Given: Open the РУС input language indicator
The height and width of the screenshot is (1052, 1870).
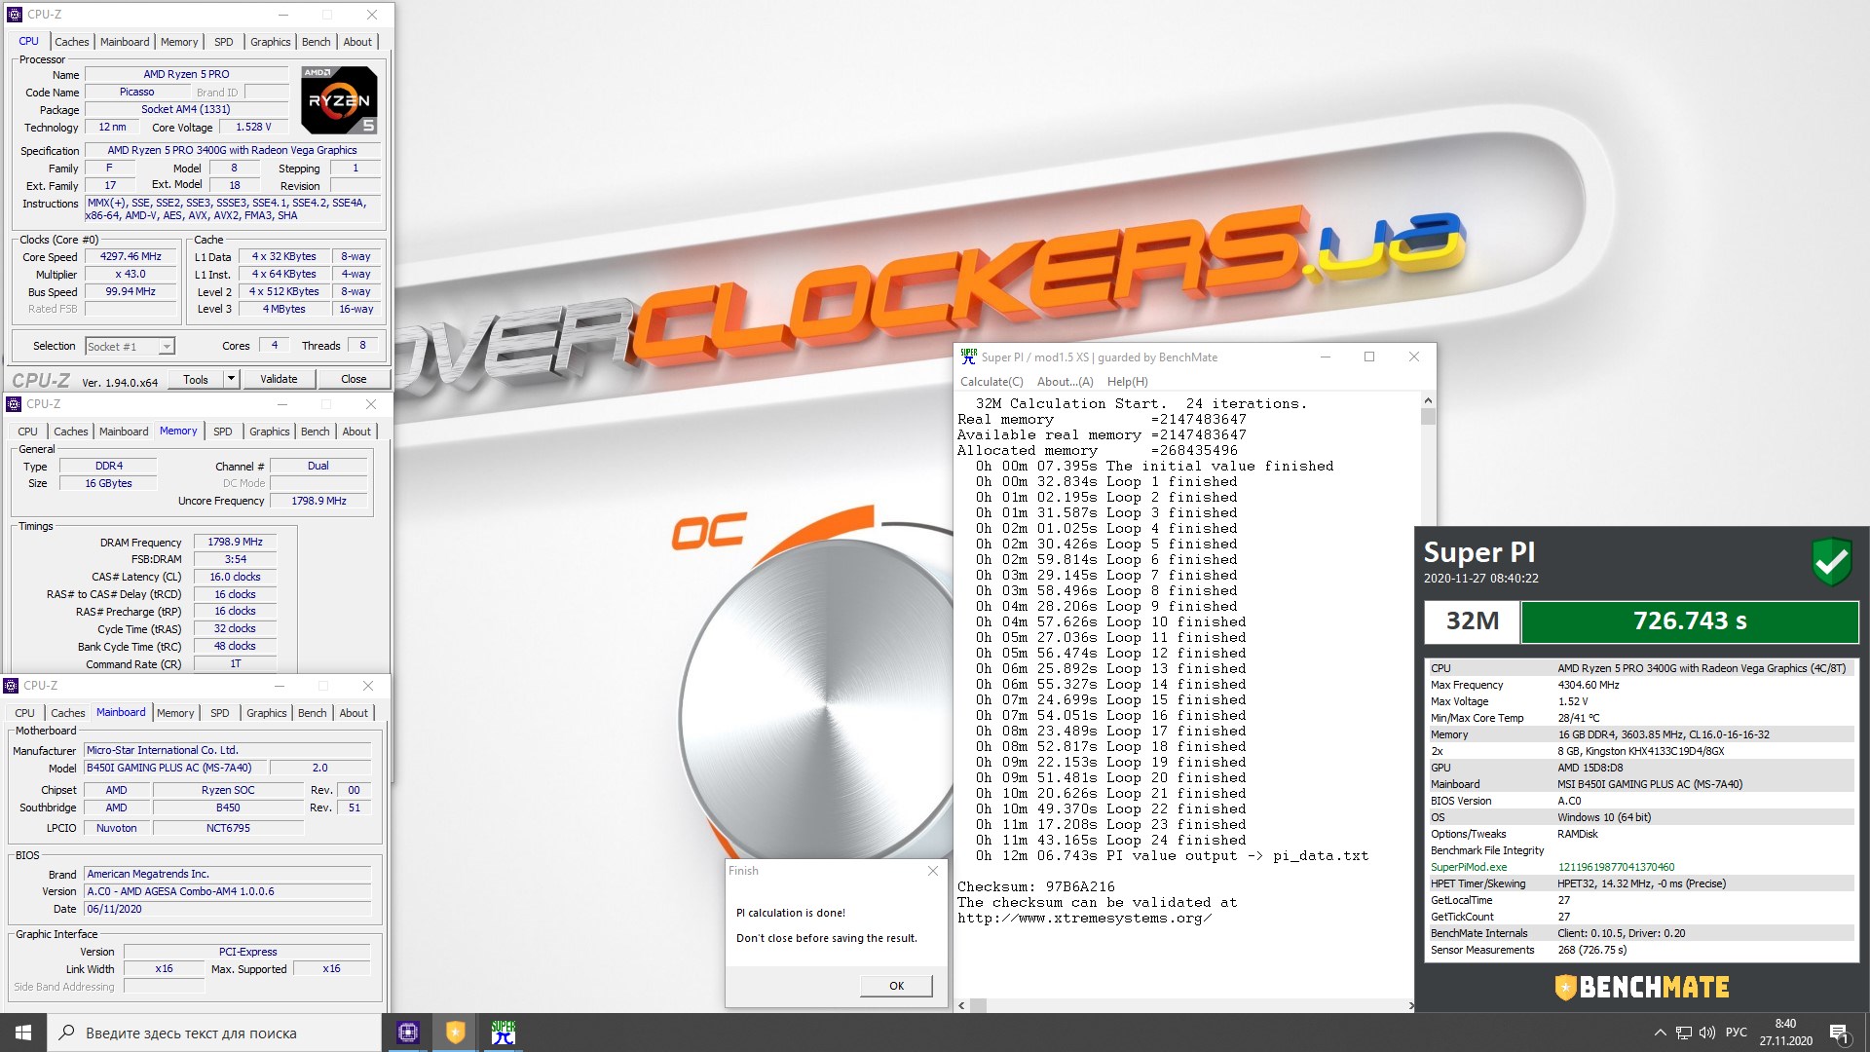Looking at the screenshot, I should coord(1736,1033).
